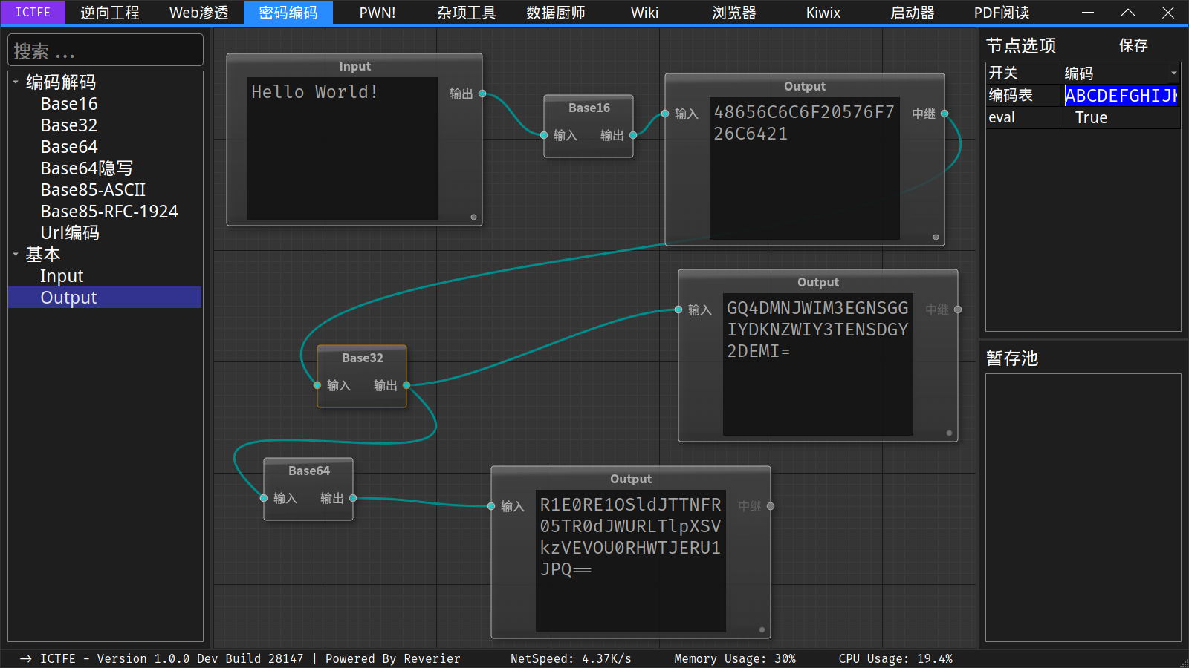
Task: Go to the 杂项工具 tab
Action: [x=467, y=13]
